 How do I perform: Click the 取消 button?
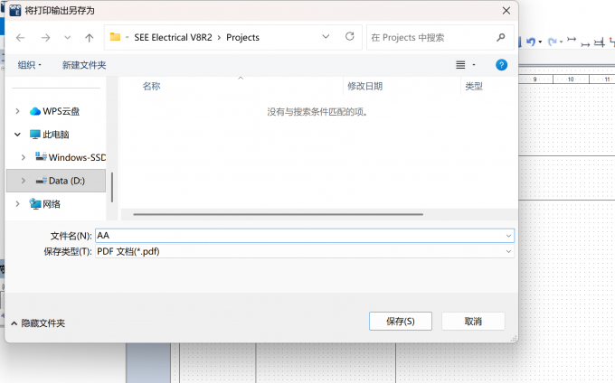pyautogui.click(x=473, y=322)
